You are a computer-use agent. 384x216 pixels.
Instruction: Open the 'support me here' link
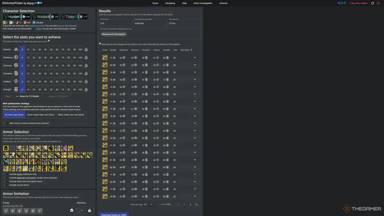click(36, 26)
